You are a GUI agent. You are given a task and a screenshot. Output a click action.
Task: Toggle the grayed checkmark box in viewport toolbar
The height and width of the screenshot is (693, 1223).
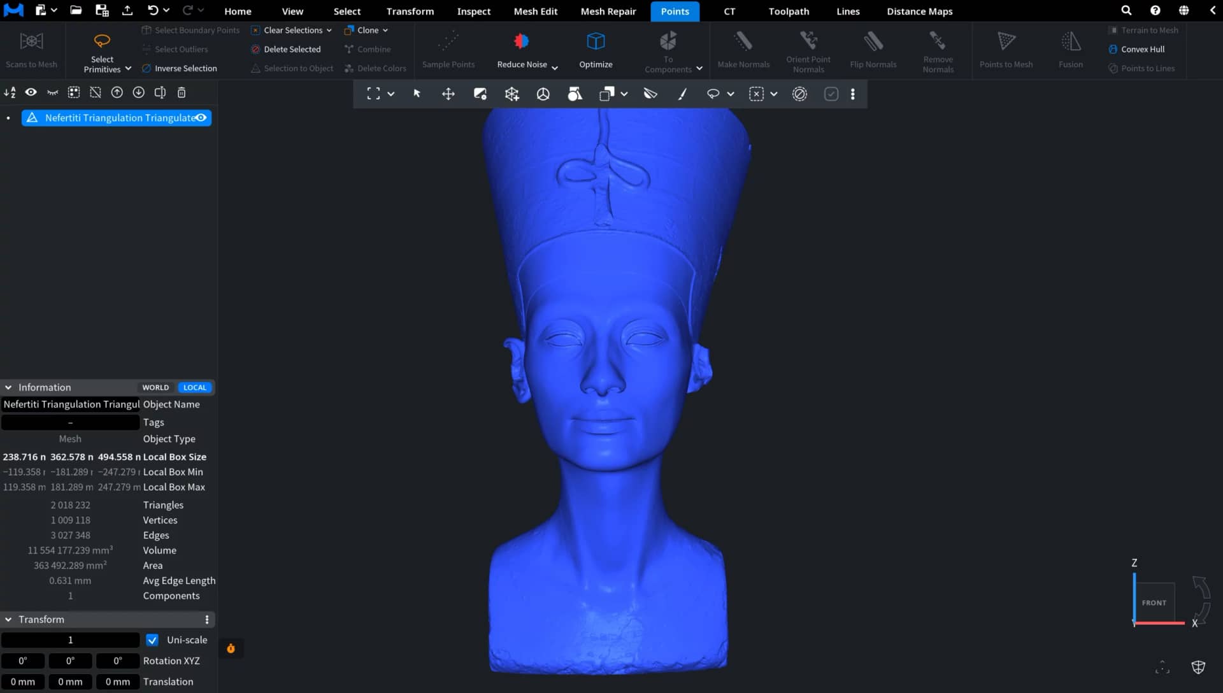pos(831,94)
